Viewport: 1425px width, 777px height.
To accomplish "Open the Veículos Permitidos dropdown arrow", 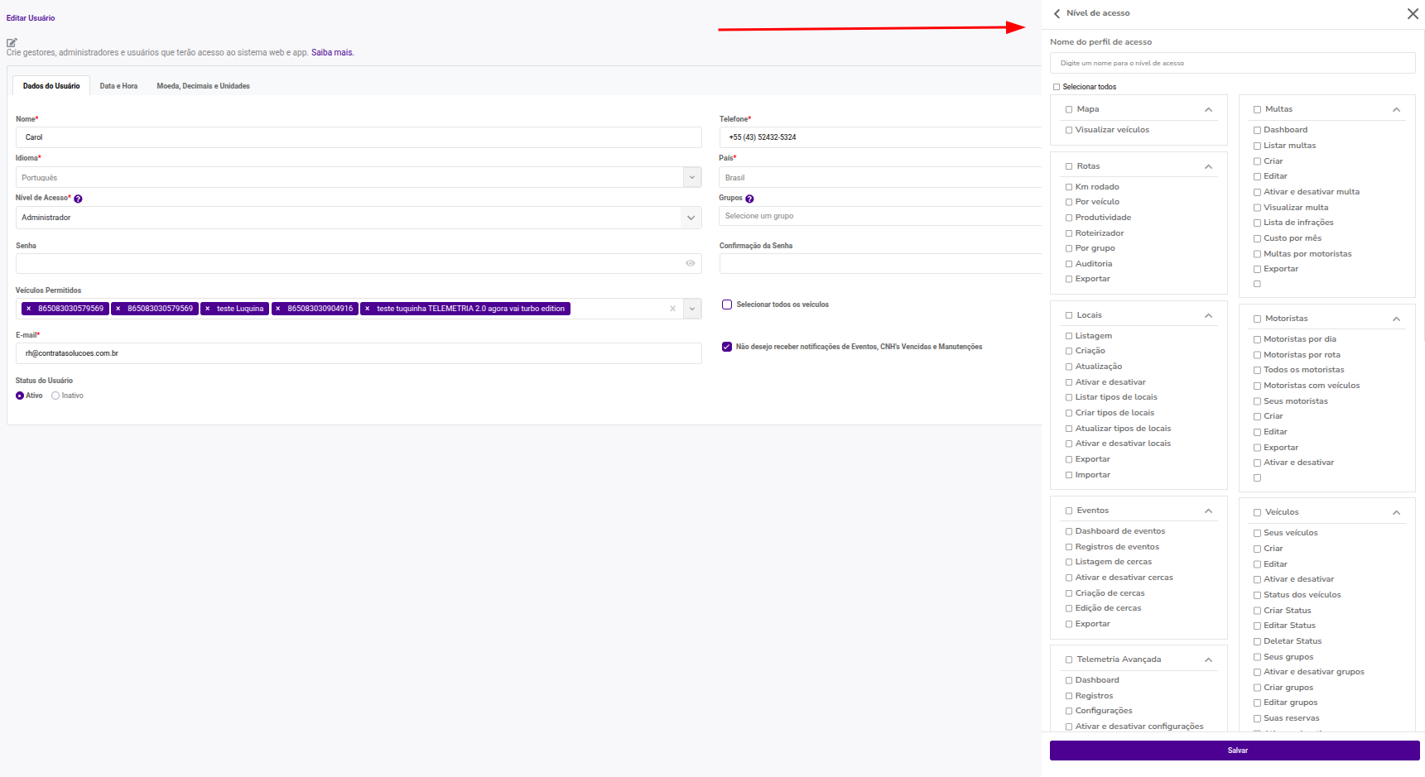I will [x=692, y=309].
